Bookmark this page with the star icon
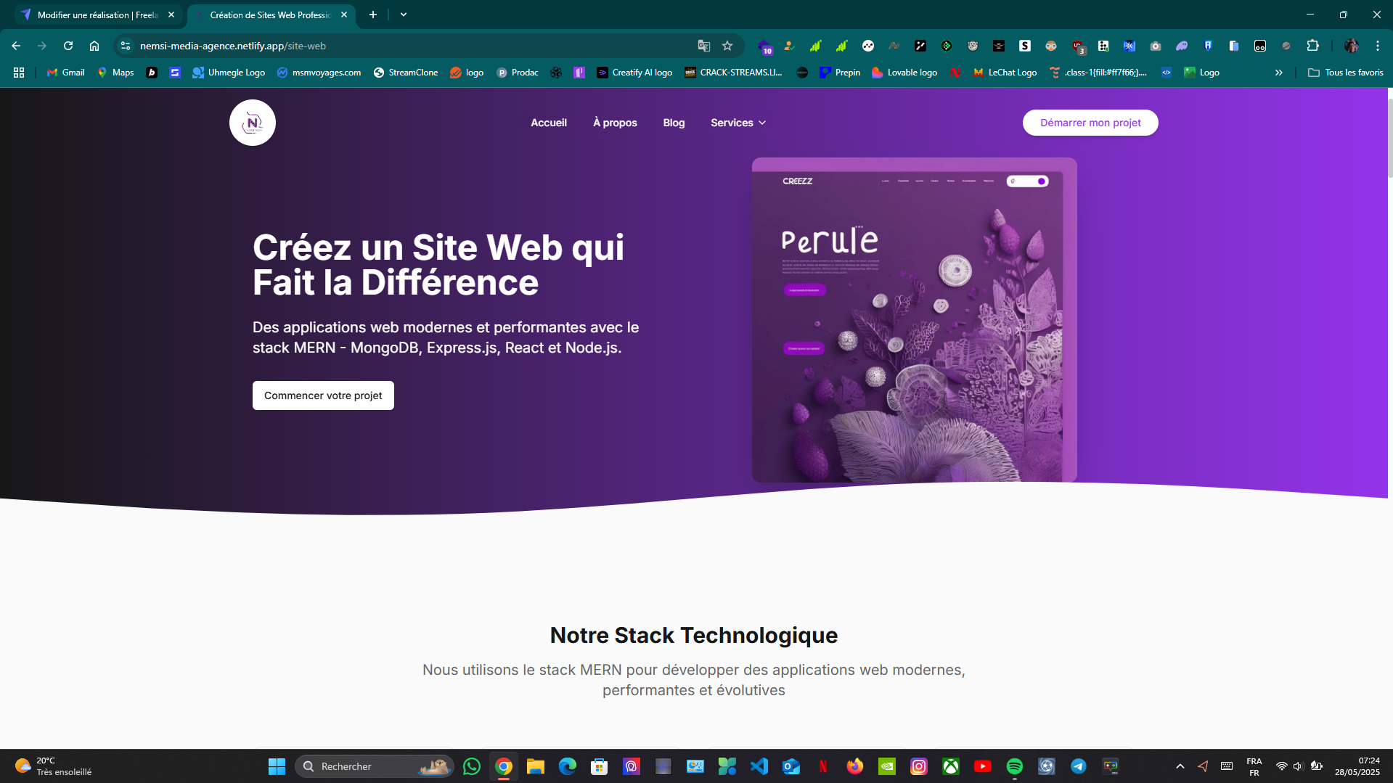 click(727, 46)
